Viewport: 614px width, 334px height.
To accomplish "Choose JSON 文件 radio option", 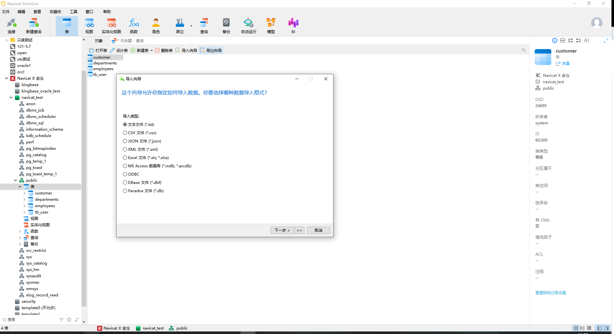I will click(142, 141).
